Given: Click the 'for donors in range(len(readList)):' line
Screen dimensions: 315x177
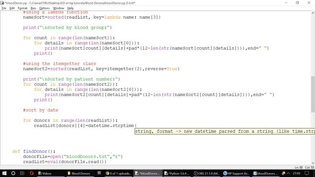Looking at the screenshot, I should (70, 120).
